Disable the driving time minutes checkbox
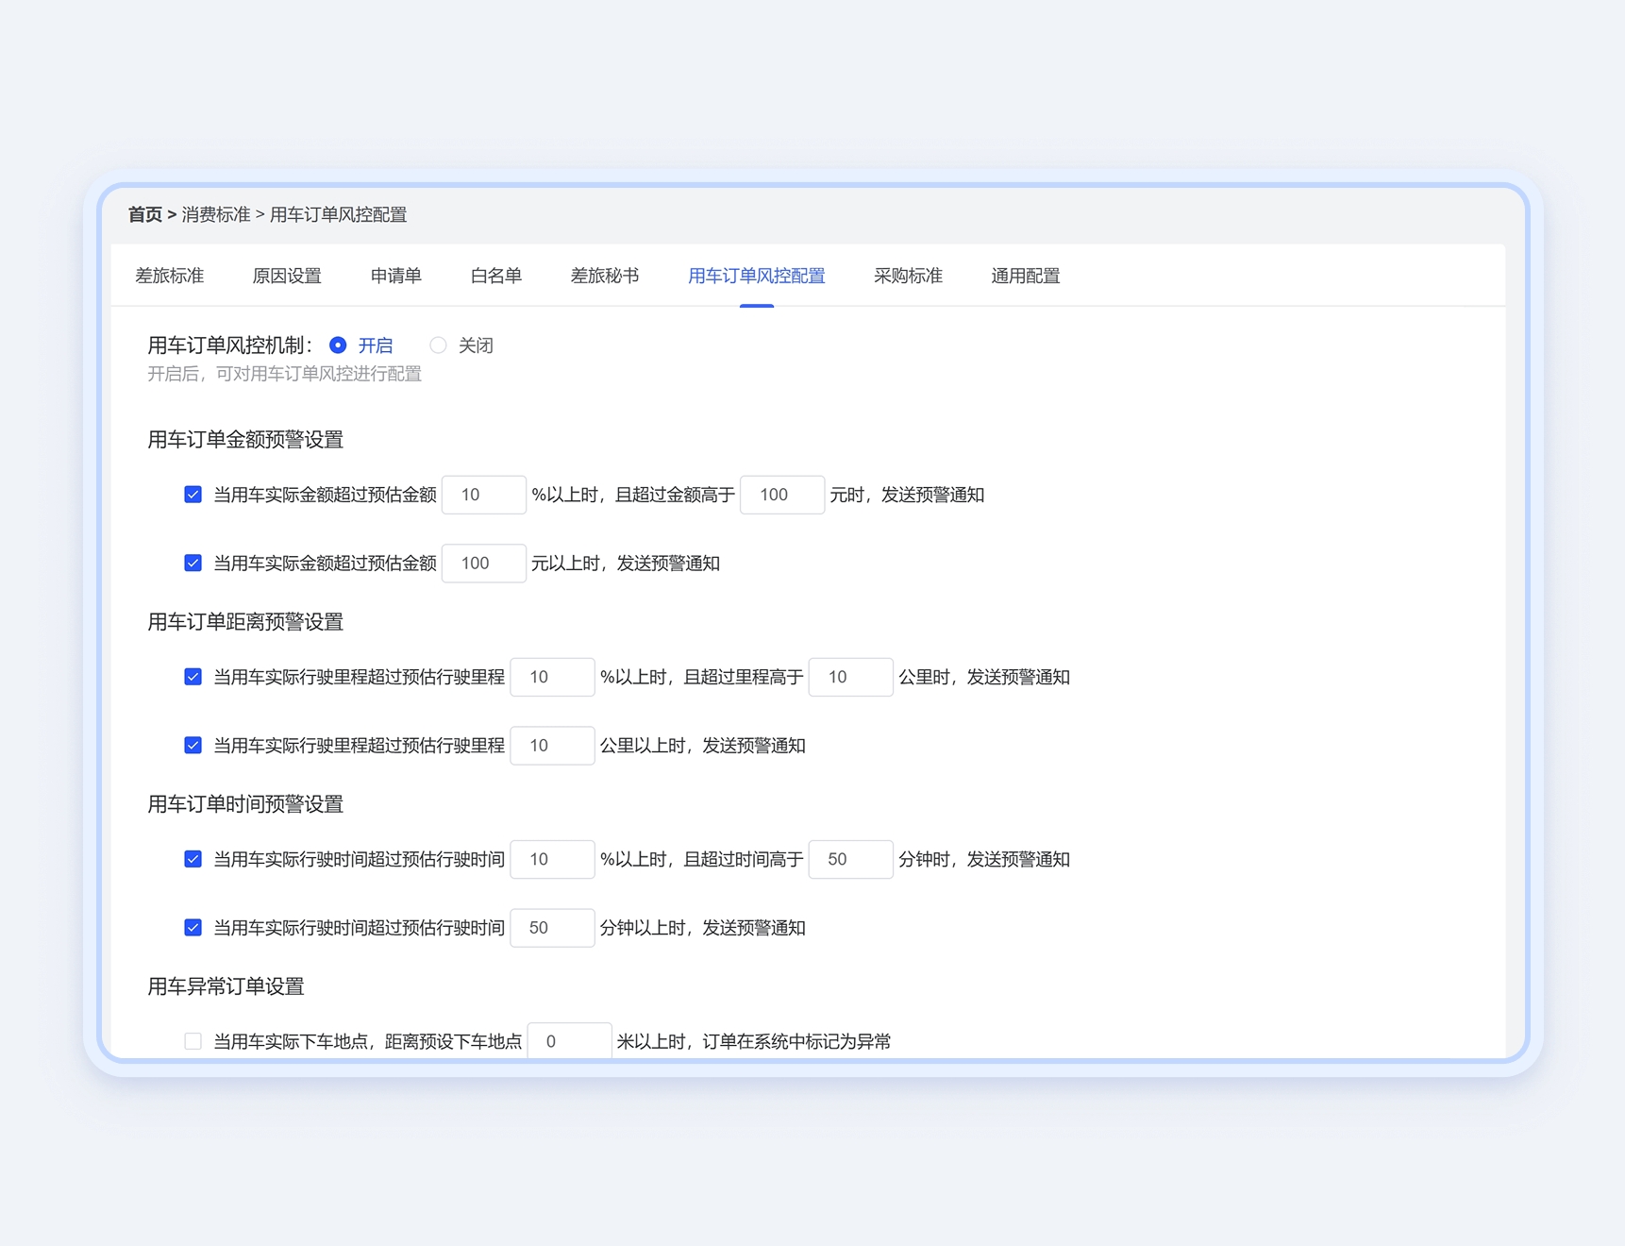1625x1246 pixels. [x=193, y=928]
